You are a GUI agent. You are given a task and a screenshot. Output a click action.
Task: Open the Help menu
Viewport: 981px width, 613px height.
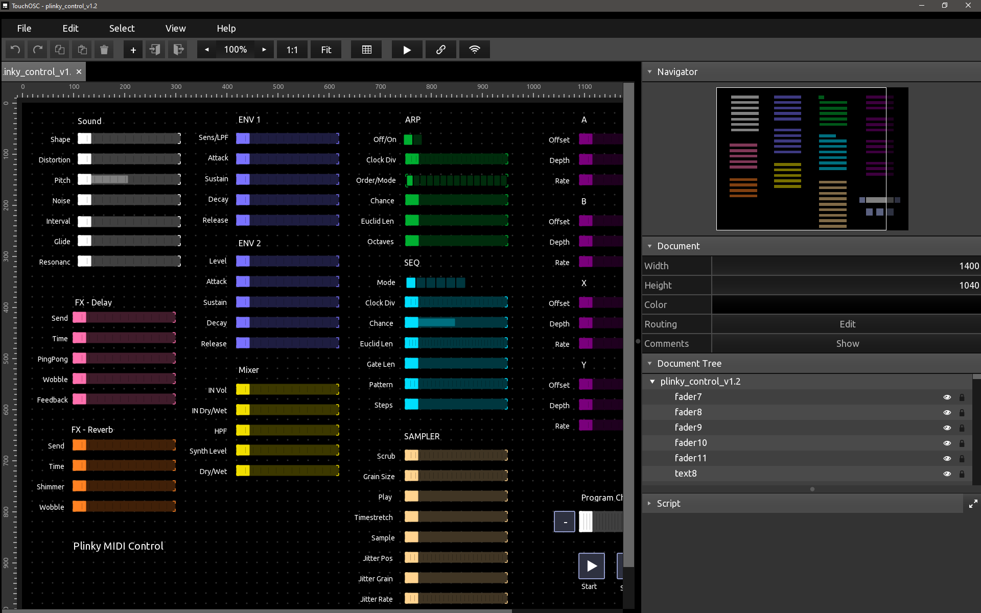click(x=226, y=29)
